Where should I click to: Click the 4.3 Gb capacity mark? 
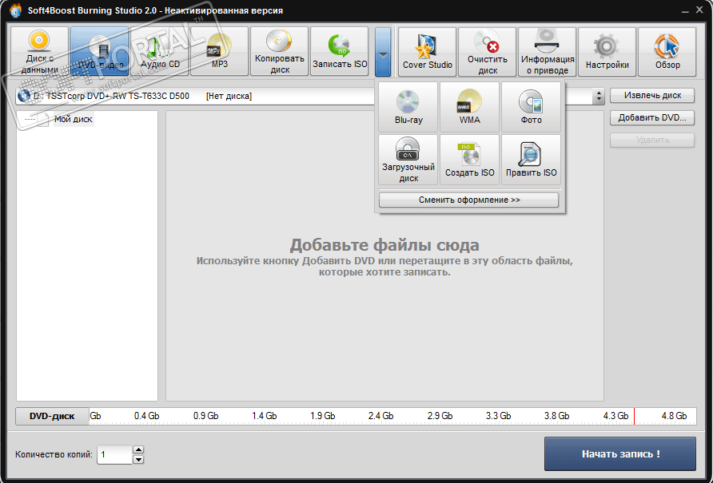click(615, 416)
